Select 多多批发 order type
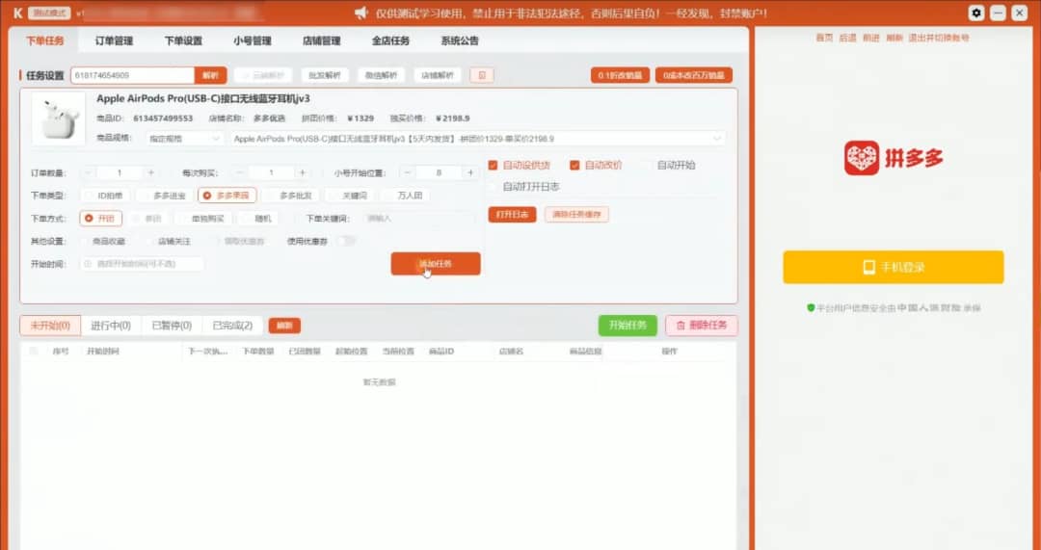Screen dimensions: 1041x550 (291, 196)
